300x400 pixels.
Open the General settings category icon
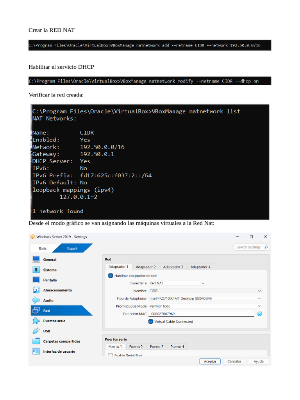click(36, 259)
